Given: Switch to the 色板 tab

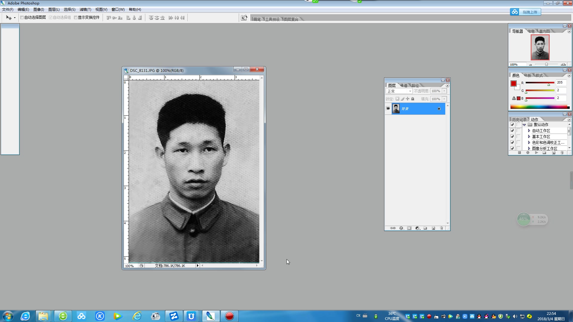Looking at the screenshot, I should (528, 75).
